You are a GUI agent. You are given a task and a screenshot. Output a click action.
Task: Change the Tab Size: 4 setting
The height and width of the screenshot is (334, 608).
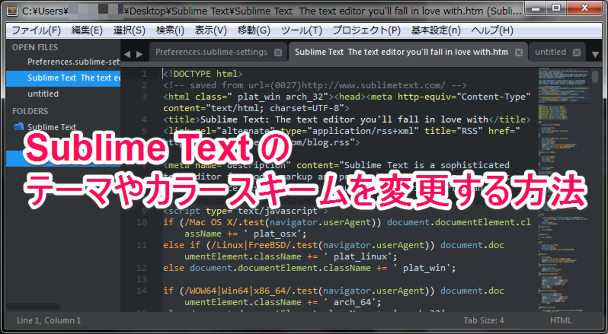tap(484, 320)
